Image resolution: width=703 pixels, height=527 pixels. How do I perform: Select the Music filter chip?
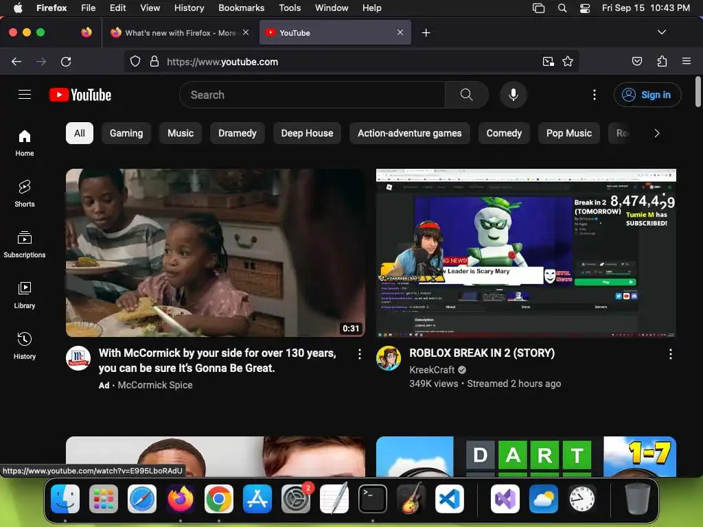(x=181, y=133)
